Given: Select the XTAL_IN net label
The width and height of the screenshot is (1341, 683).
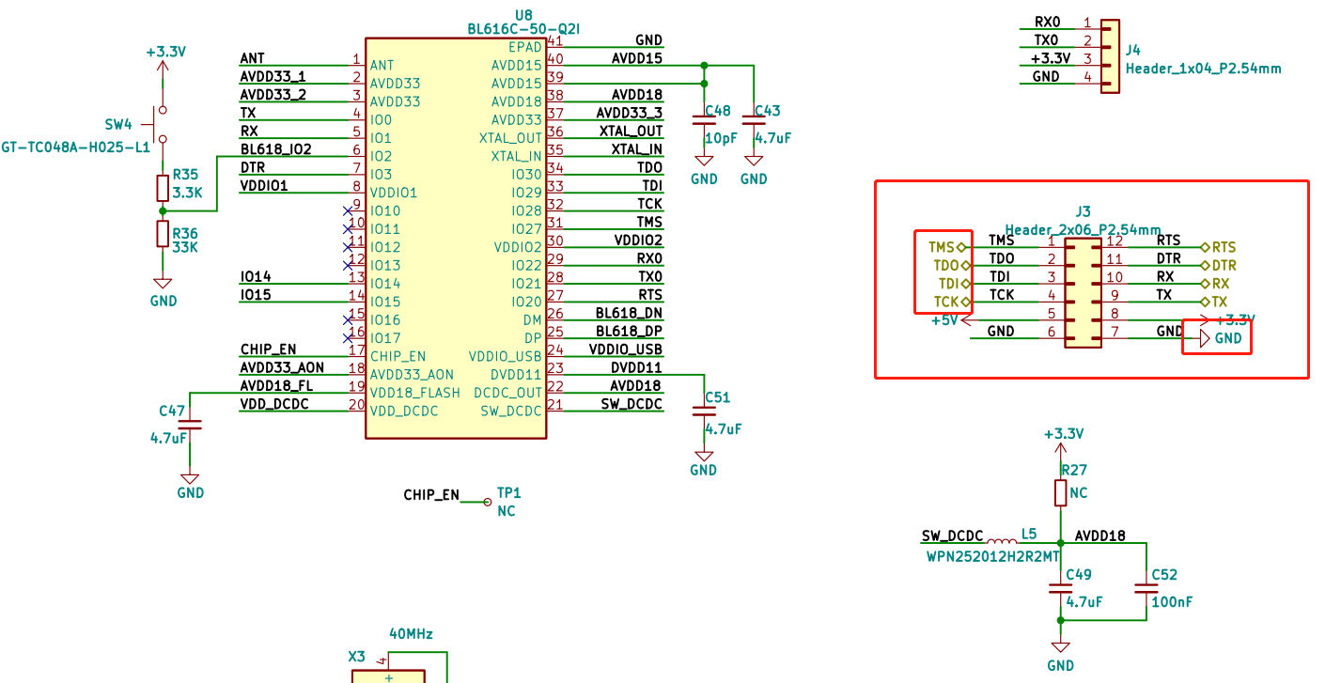Looking at the screenshot, I should click(x=637, y=148).
